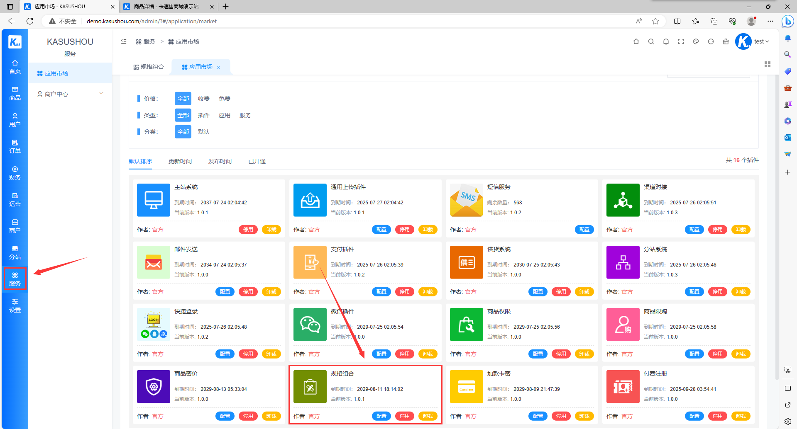The image size is (797, 429).
Task: Close the 应用市场 page tab
Action: tap(218, 67)
